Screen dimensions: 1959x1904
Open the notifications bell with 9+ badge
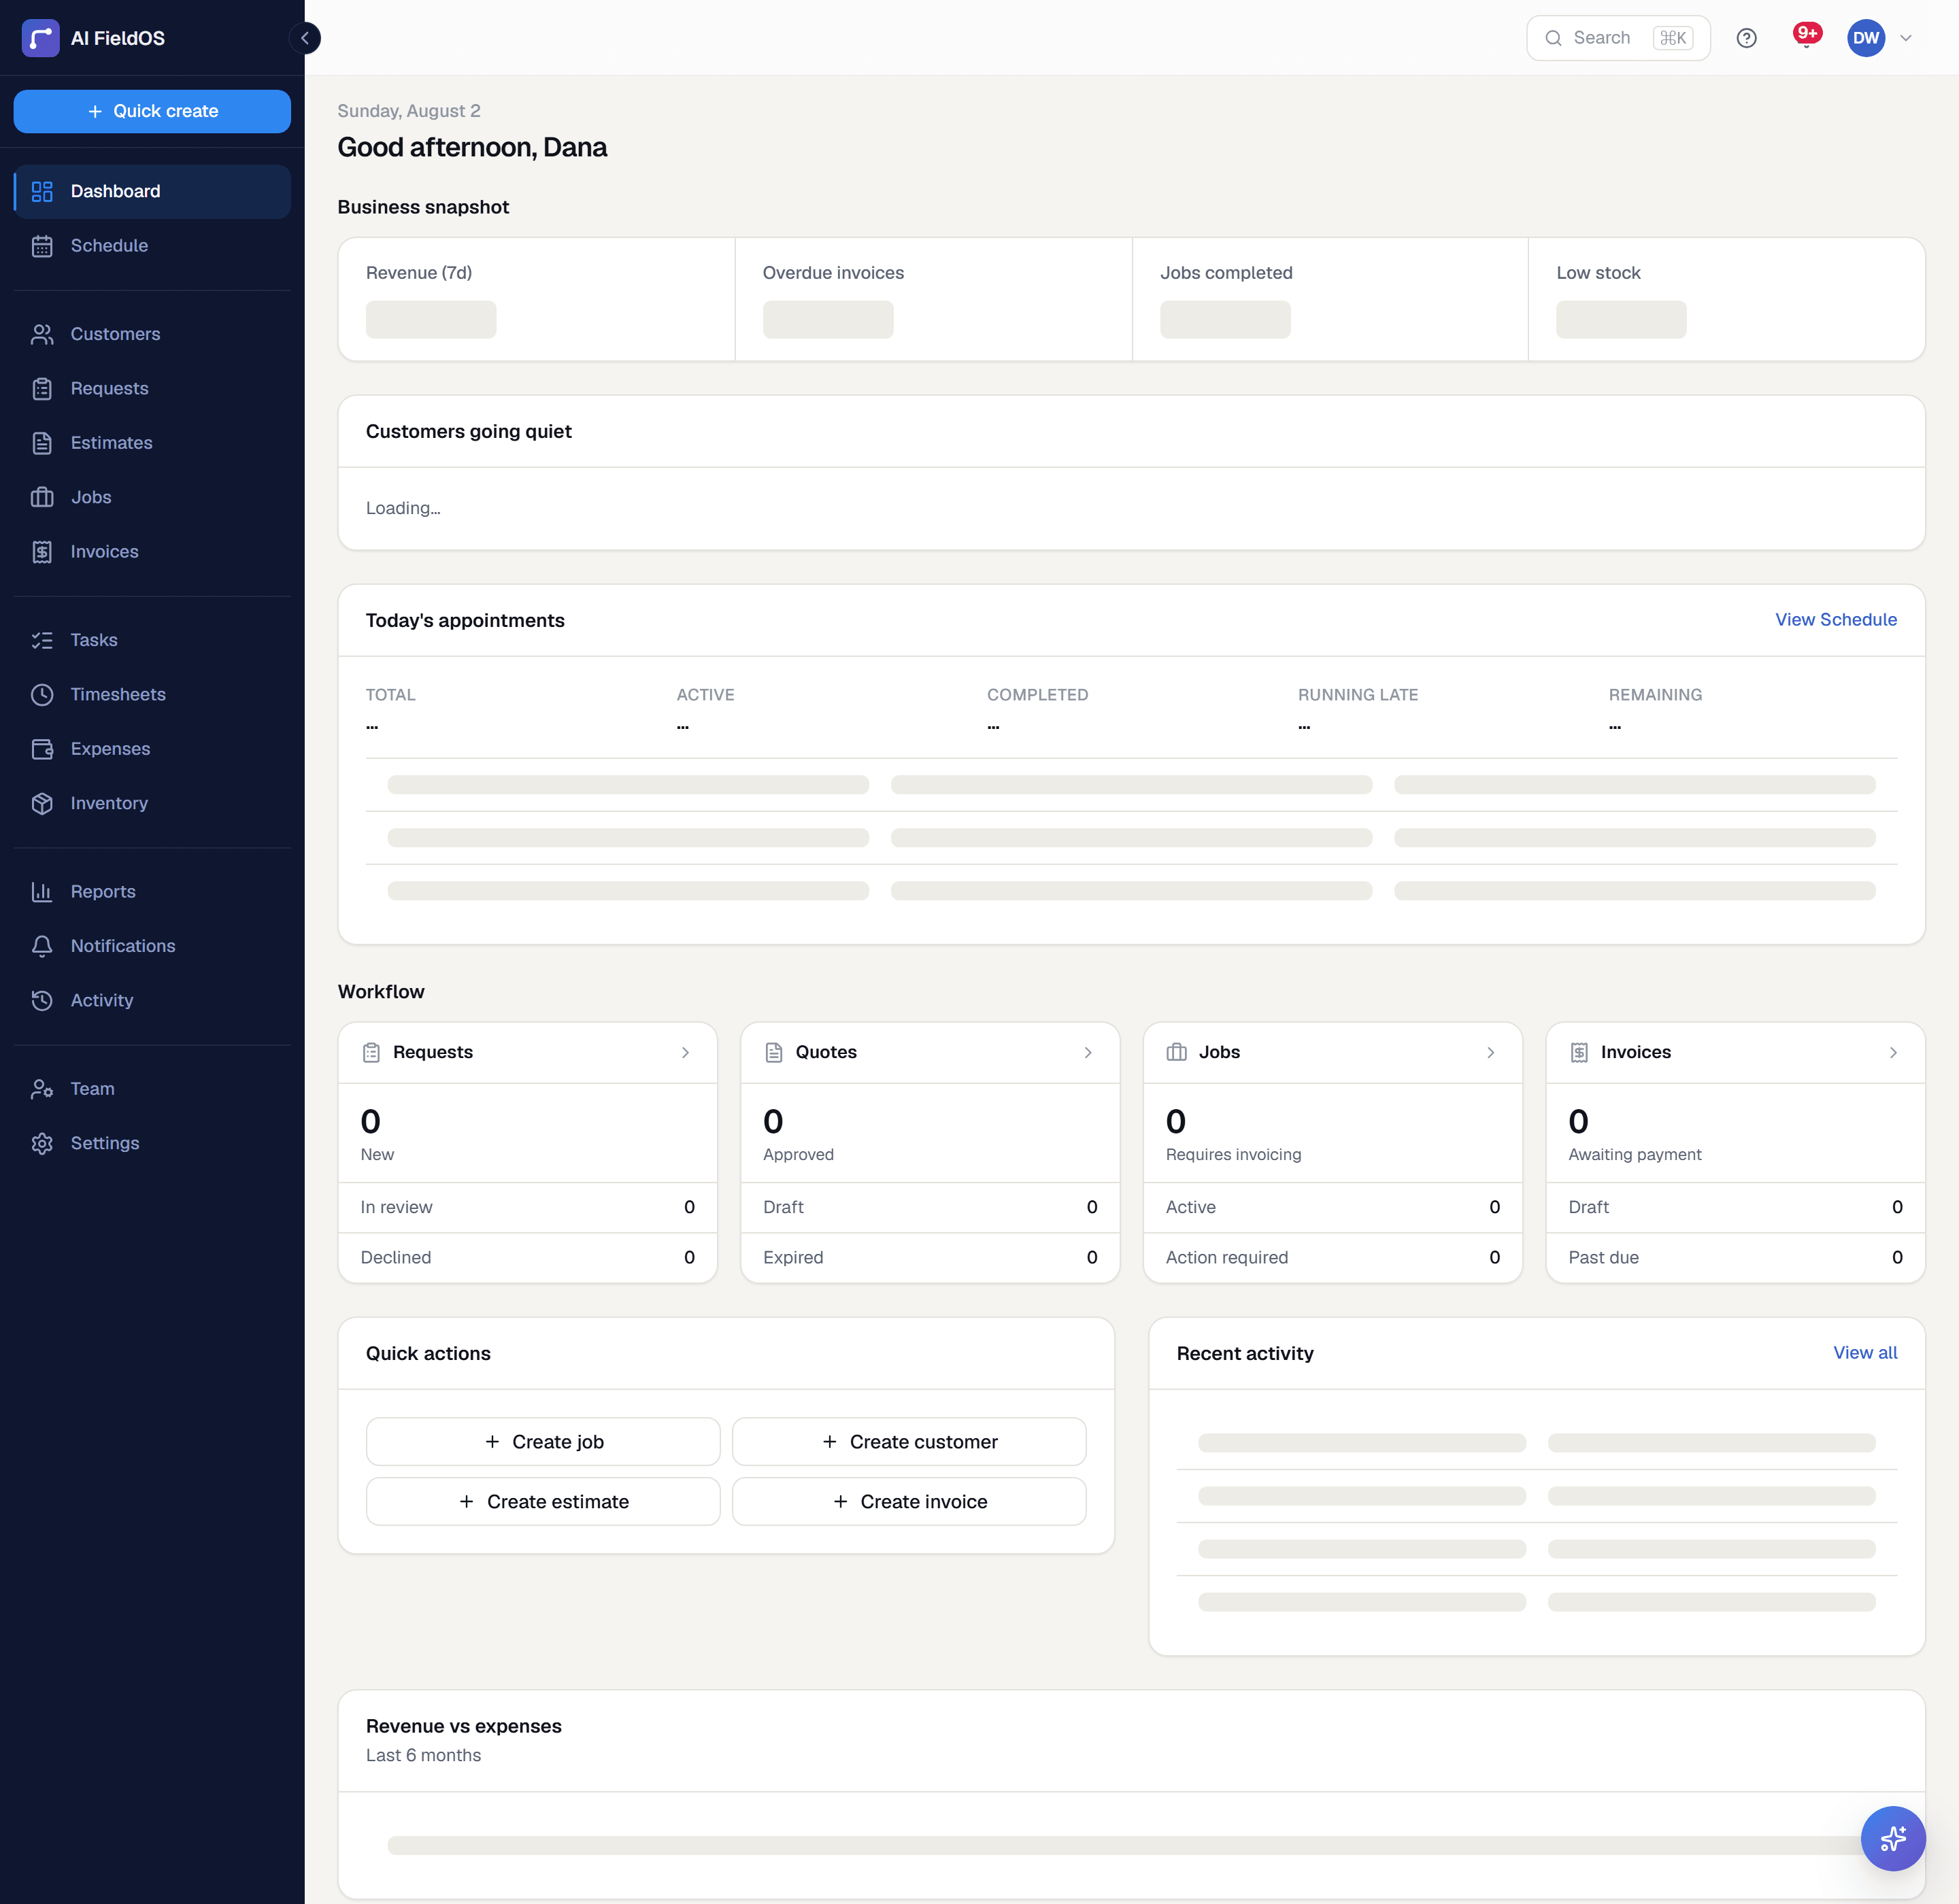tap(1806, 37)
